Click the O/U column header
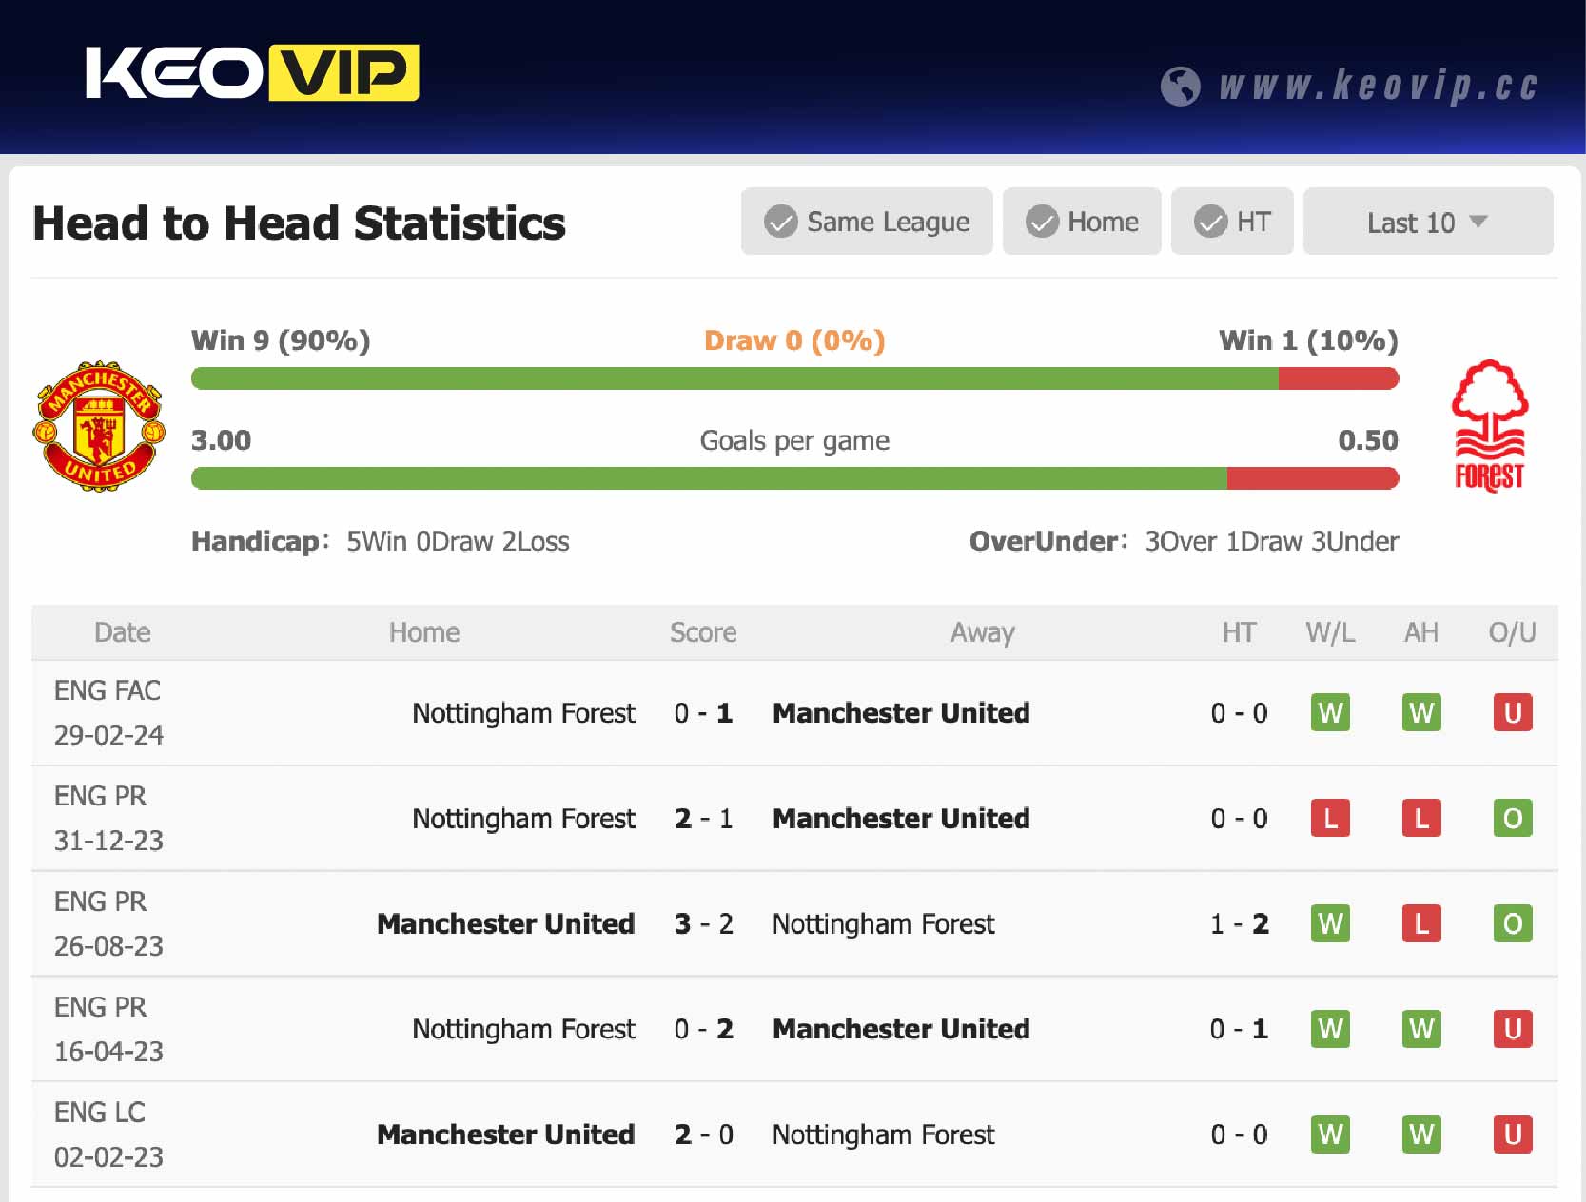 click(1513, 632)
